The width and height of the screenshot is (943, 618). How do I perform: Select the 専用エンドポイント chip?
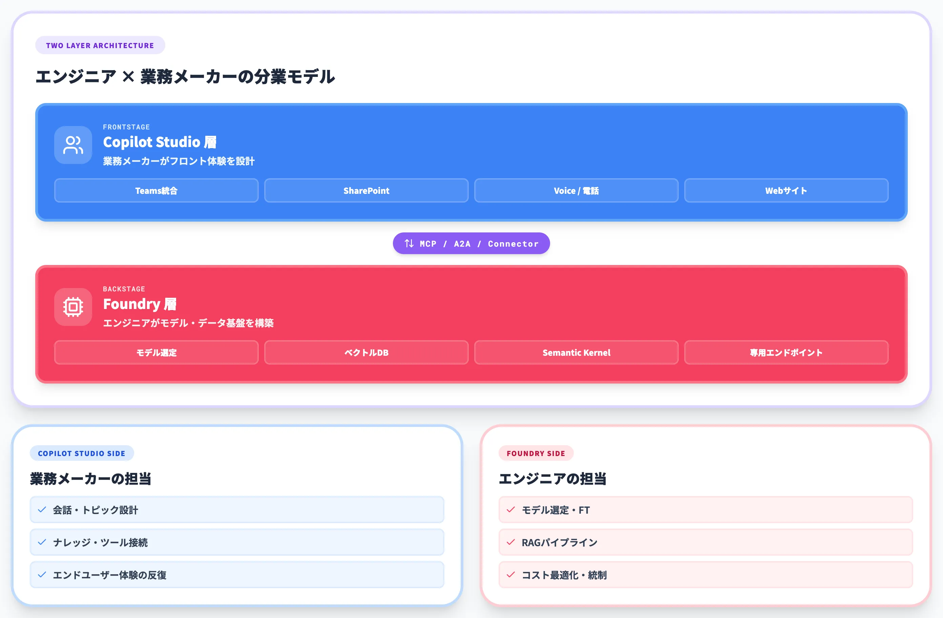click(x=786, y=352)
